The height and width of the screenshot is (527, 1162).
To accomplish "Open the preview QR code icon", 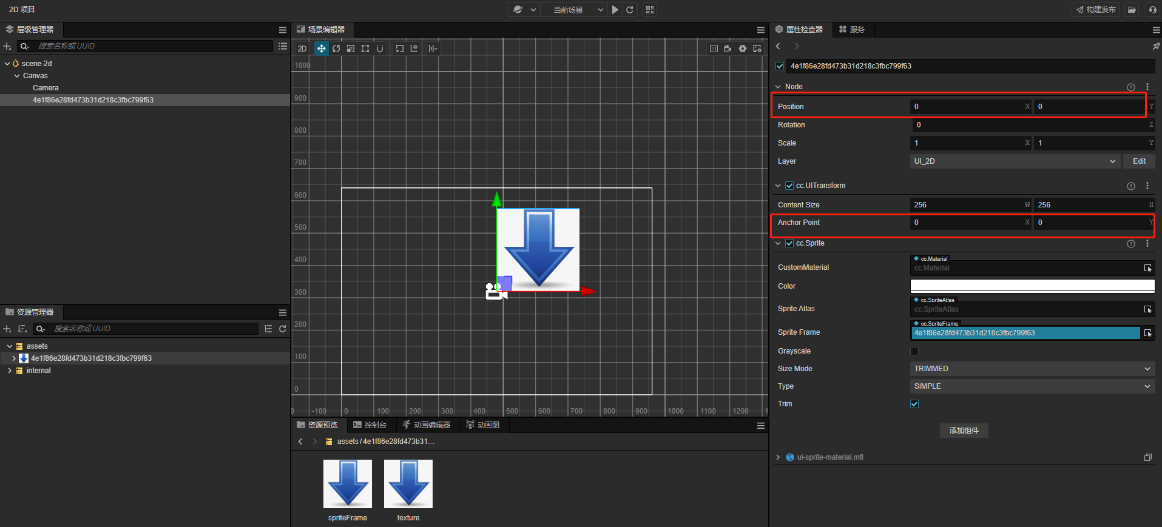I will (650, 10).
